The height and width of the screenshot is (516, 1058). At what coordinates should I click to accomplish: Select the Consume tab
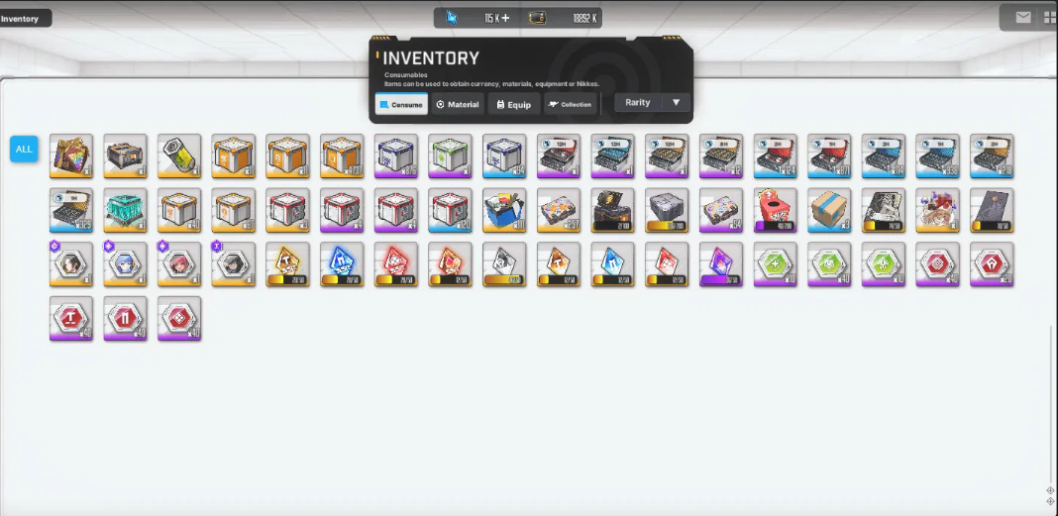click(401, 105)
